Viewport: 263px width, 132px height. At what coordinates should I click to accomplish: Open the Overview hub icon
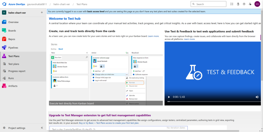[x=4, y=22]
